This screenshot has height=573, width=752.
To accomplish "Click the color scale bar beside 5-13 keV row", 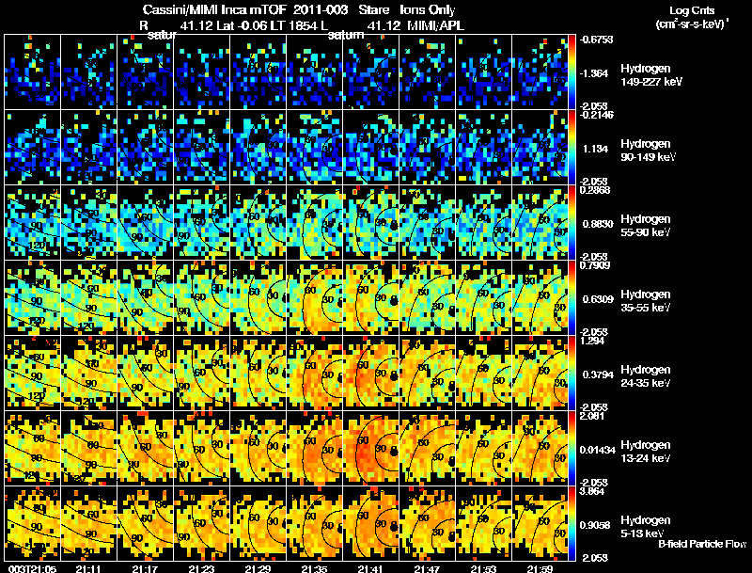I will 572,523.
